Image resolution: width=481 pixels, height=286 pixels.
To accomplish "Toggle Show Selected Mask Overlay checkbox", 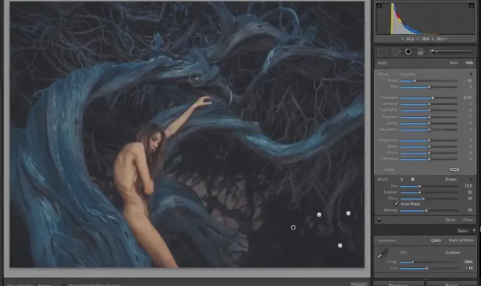I will pyautogui.click(x=64, y=285).
